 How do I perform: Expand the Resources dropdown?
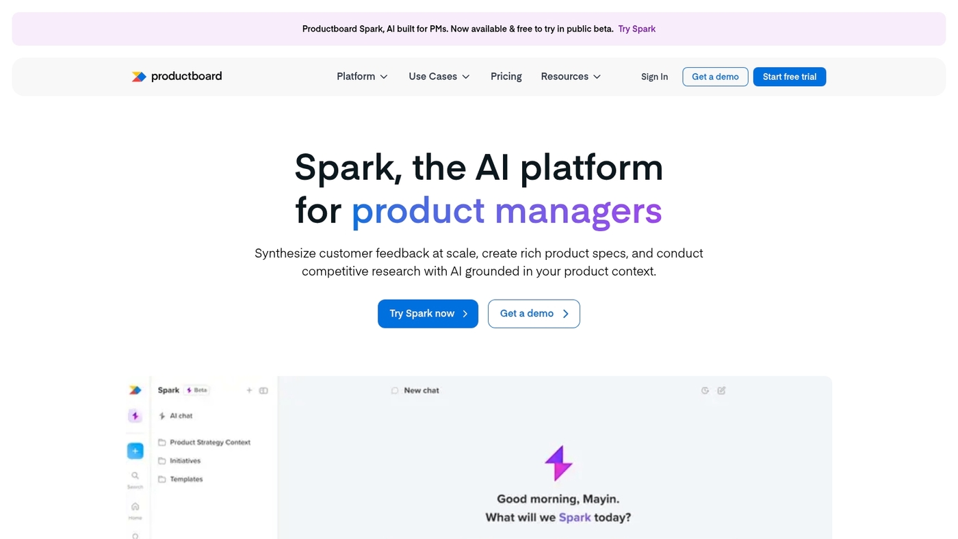tap(571, 76)
